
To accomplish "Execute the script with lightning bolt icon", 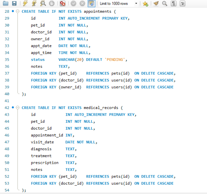I will pos(25,3).
